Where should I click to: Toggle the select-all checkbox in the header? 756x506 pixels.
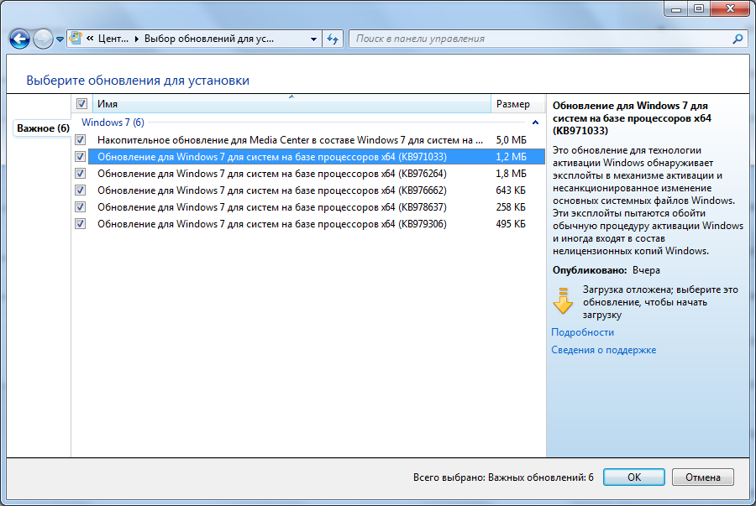click(81, 103)
